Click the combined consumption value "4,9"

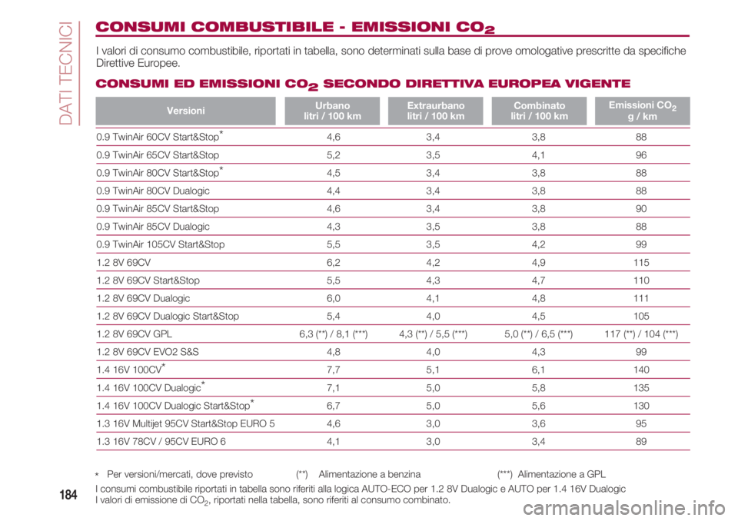[x=538, y=262]
